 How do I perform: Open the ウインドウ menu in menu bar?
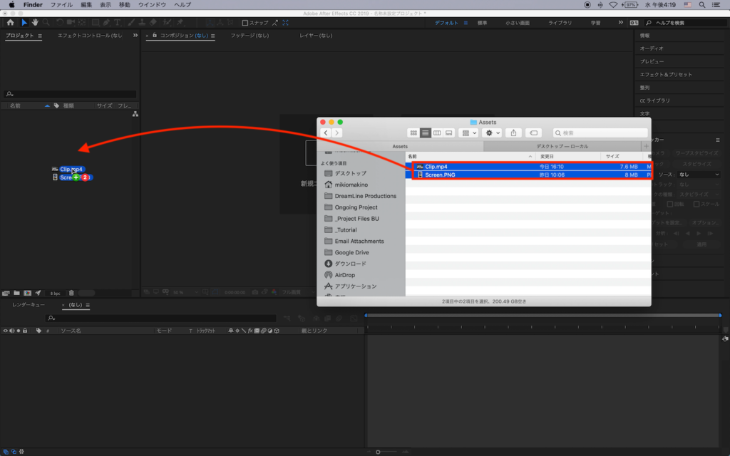152,5
